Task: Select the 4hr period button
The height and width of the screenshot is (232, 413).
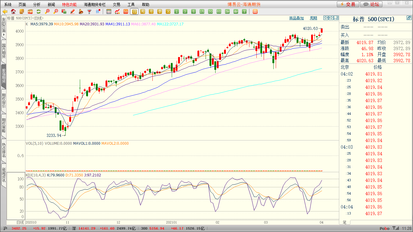Action: click(x=236, y=11)
